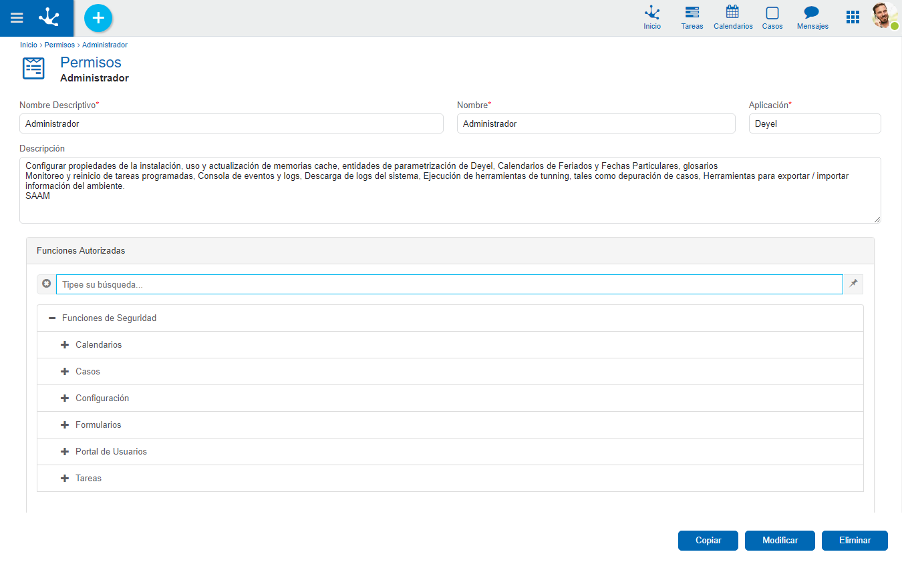902x566 pixels.
Task: Expand the Casos tree node
Action: 65,372
